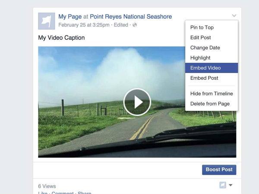Click the public globe privacy icon
Image resolution: width=259 pixels, height=194 pixels.
coord(135,25)
